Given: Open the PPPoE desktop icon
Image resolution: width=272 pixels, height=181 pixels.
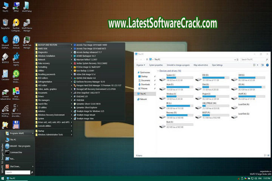Looking at the screenshot, I should point(16,7).
